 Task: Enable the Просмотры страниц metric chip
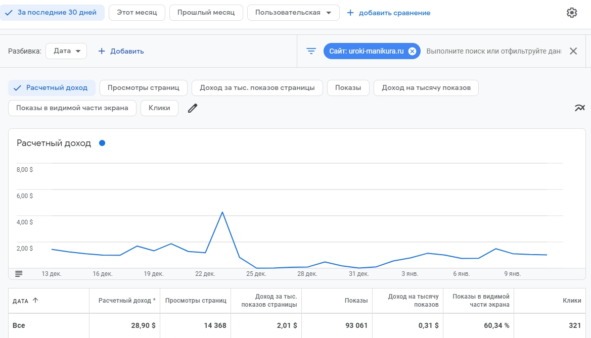[x=144, y=88]
